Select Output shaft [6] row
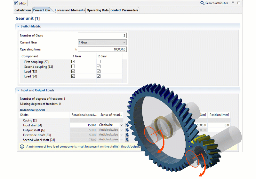Viewport: 256px width, 179px height. (34, 130)
